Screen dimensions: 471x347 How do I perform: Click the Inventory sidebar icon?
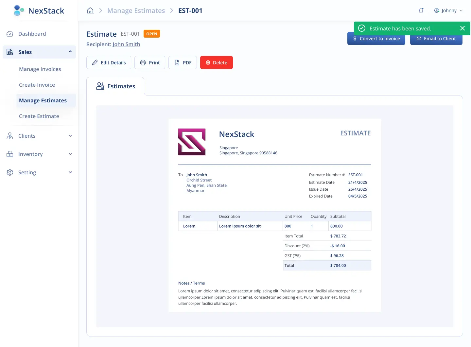[10, 154]
